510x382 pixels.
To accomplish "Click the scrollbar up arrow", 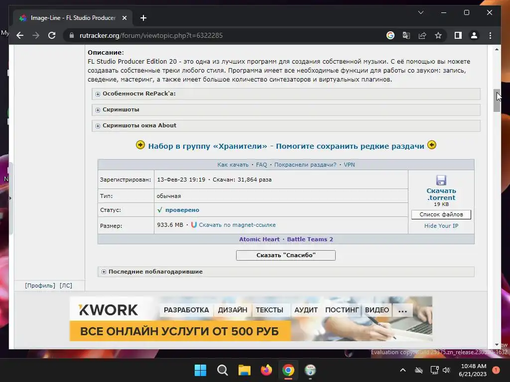I will 497,49.
